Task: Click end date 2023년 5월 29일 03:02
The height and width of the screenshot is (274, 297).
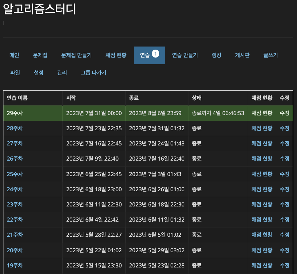Action: [157, 250]
